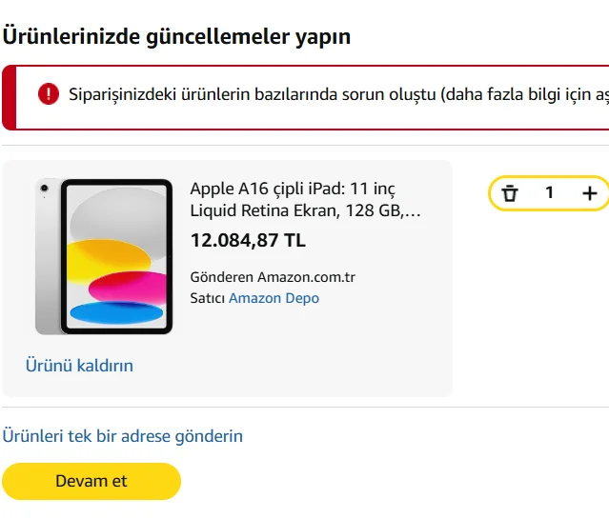Click the quantity number 1 in stepper
This screenshot has height=519, width=609.
click(x=549, y=193)
